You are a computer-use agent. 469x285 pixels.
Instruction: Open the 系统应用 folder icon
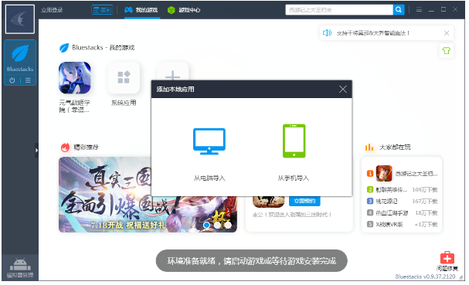click(x=124, y=78)
